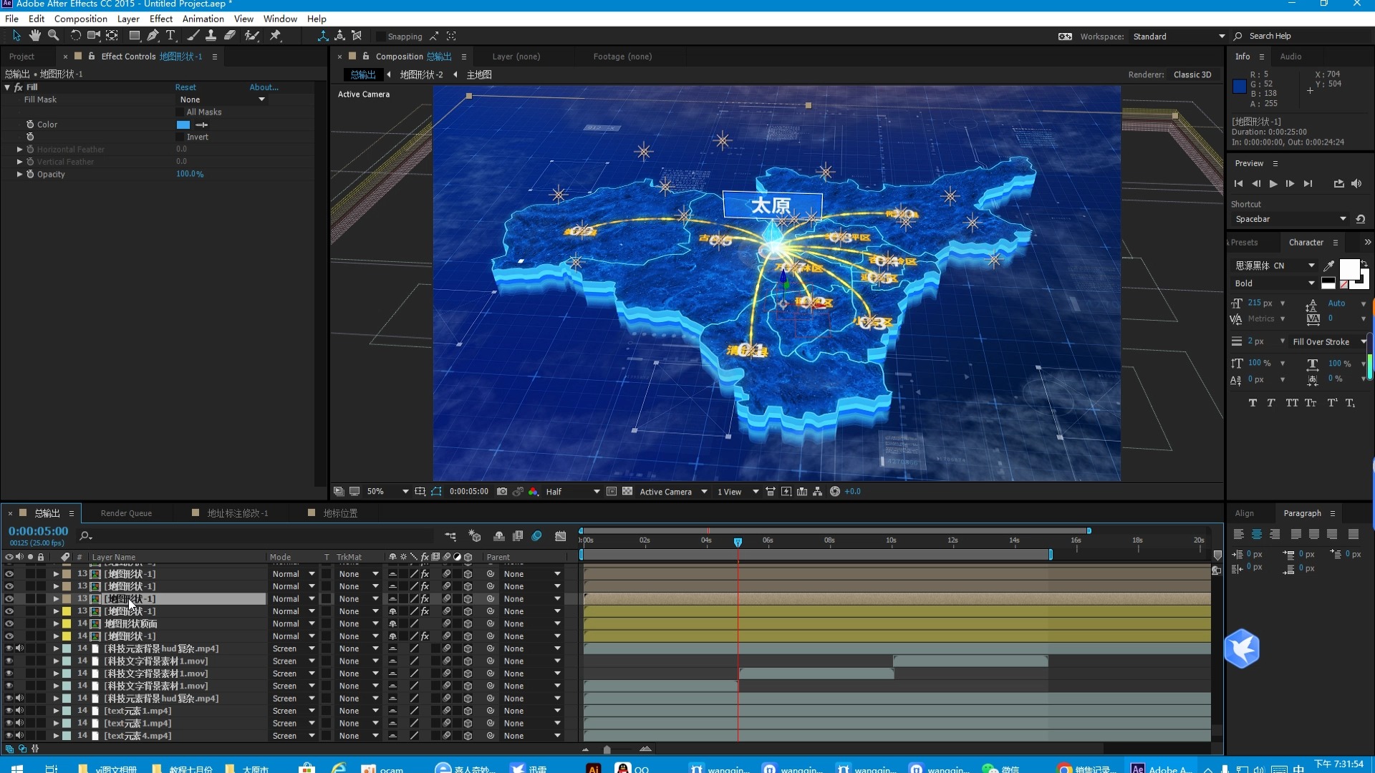1375x773 pixels.
Task: Select the Zoom tool
Action: [x=53, y=36]
